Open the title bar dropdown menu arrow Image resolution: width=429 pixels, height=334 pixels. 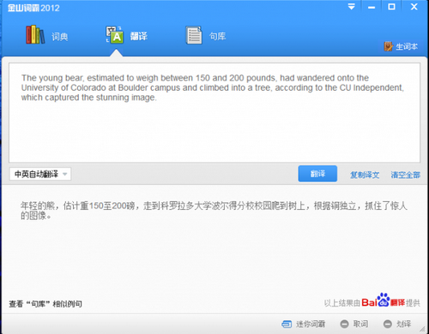[352, 7]
